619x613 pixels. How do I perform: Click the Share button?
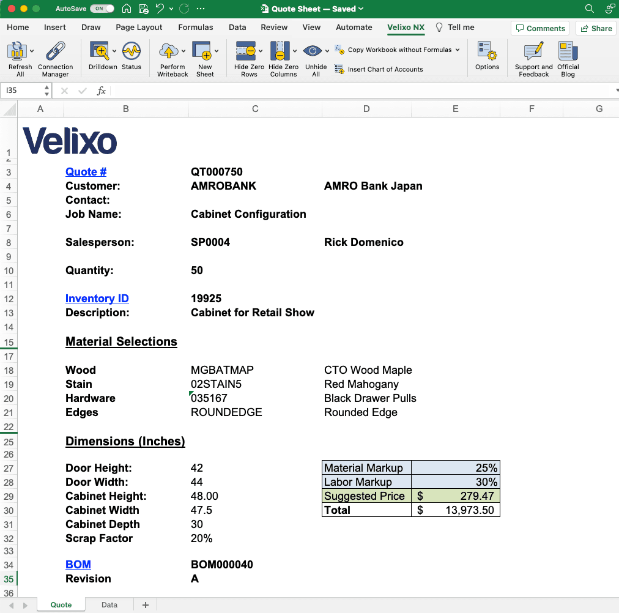point(596,28)
